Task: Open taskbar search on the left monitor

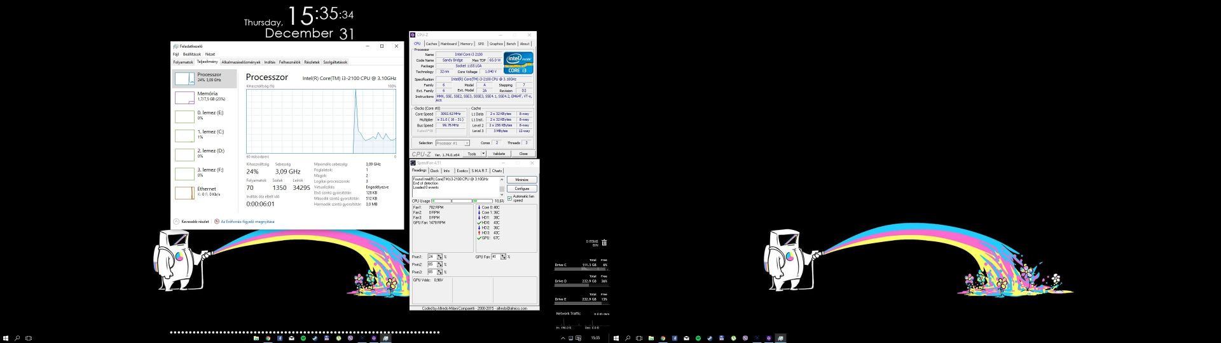Action: coord(17,338)
